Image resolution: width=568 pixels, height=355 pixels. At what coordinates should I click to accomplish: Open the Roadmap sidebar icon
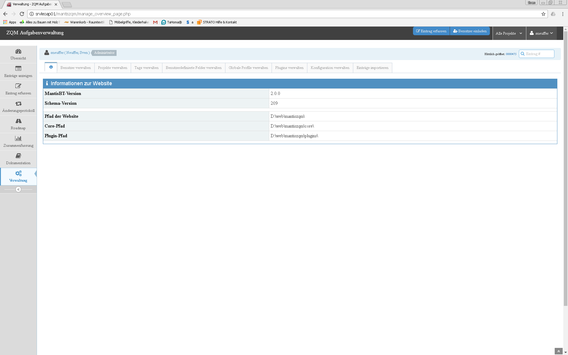coord(18,121)
